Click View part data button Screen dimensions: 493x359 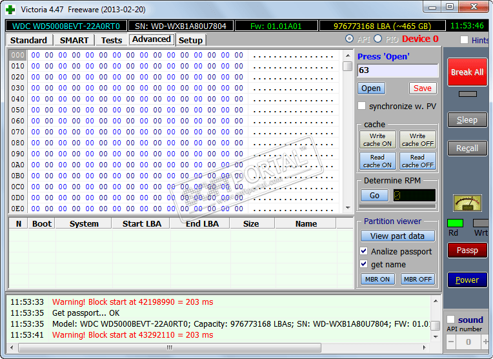click(397, 236)
